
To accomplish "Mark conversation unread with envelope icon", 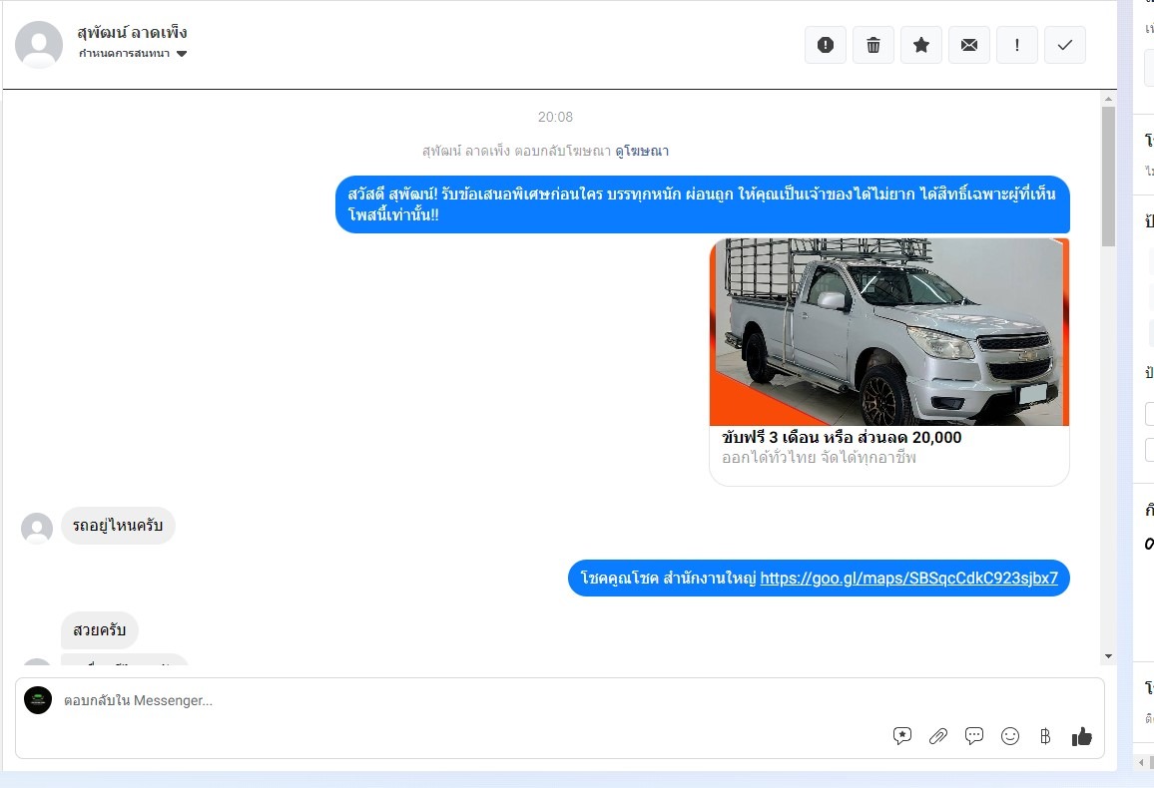I will pyautogui.click(x=968, y=45).
